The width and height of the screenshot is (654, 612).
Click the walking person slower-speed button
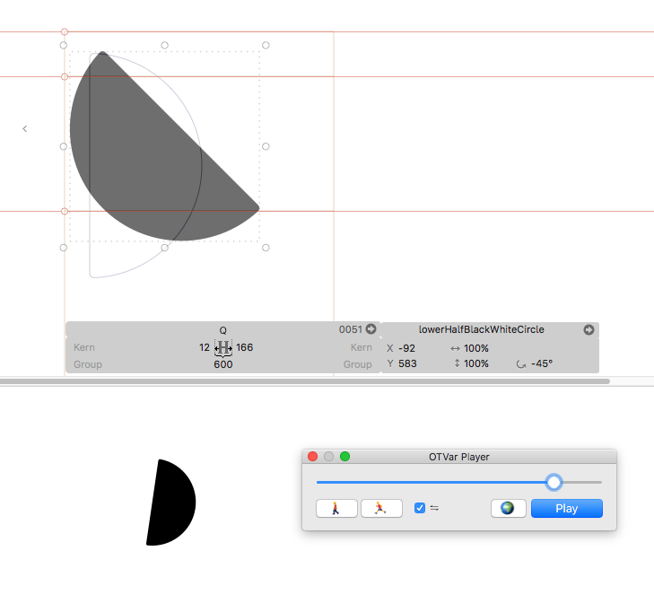click(x=337, y=509)
